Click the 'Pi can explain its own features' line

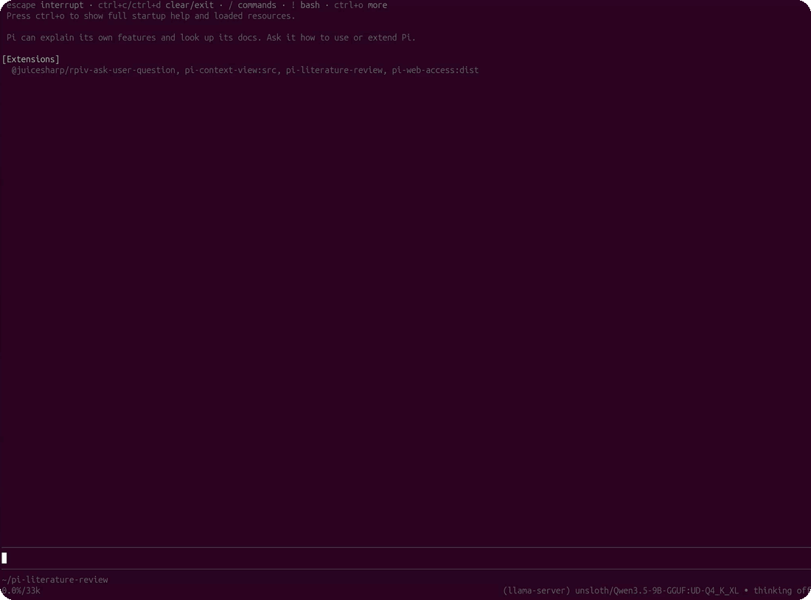click(211, 38)
